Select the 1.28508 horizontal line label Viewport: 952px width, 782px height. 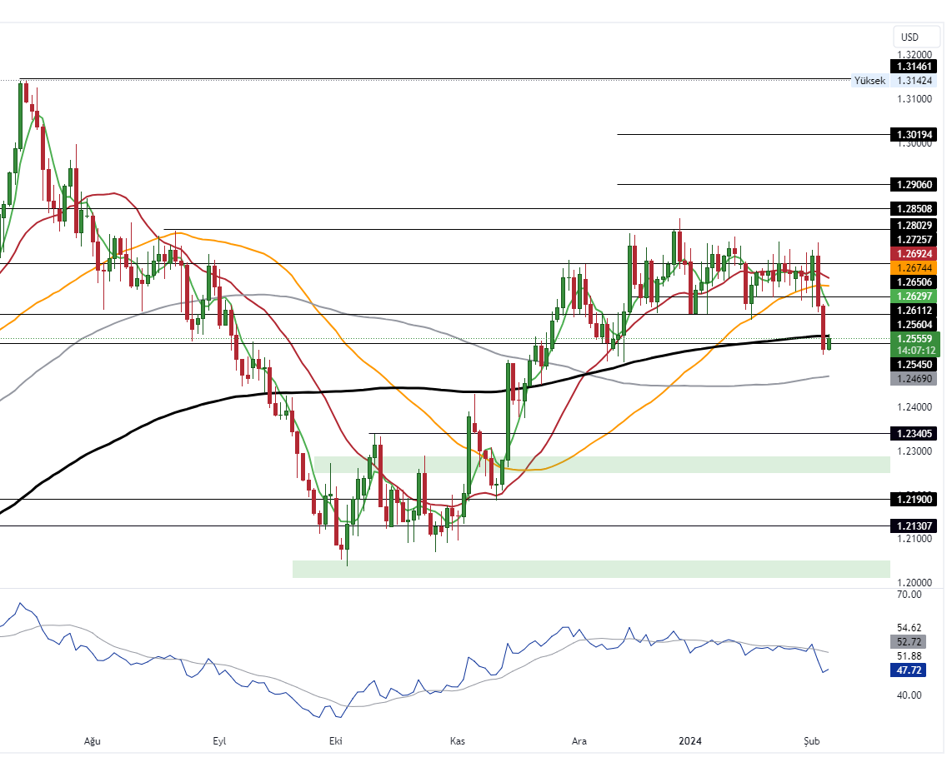(x=914, y=208)
